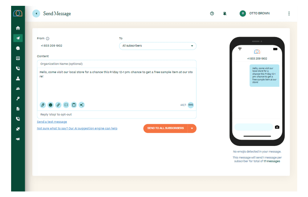Viewport: 308px width, 197px height.
Task: Open the groups icon in the sidebar
Action: [x=18, y=88]
